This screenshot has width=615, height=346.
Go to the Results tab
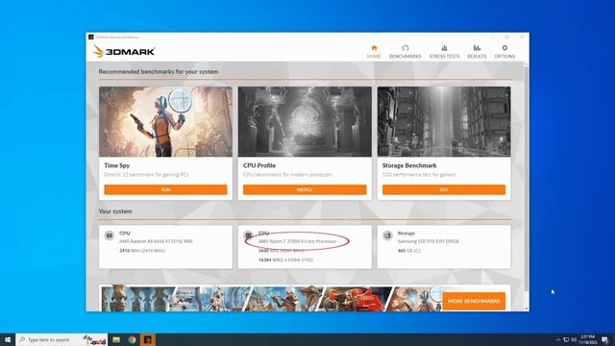[x=477, y=51]
